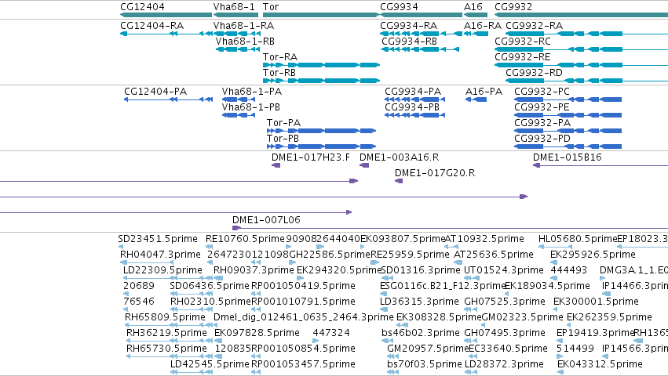Image resolution: width=668 pixels, height=376 pixels.
Task: Click the RE10760.5prime EST label
Action: coord(245,239)
